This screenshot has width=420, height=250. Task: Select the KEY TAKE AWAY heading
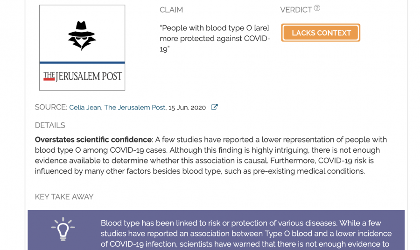tap(64, 197)
